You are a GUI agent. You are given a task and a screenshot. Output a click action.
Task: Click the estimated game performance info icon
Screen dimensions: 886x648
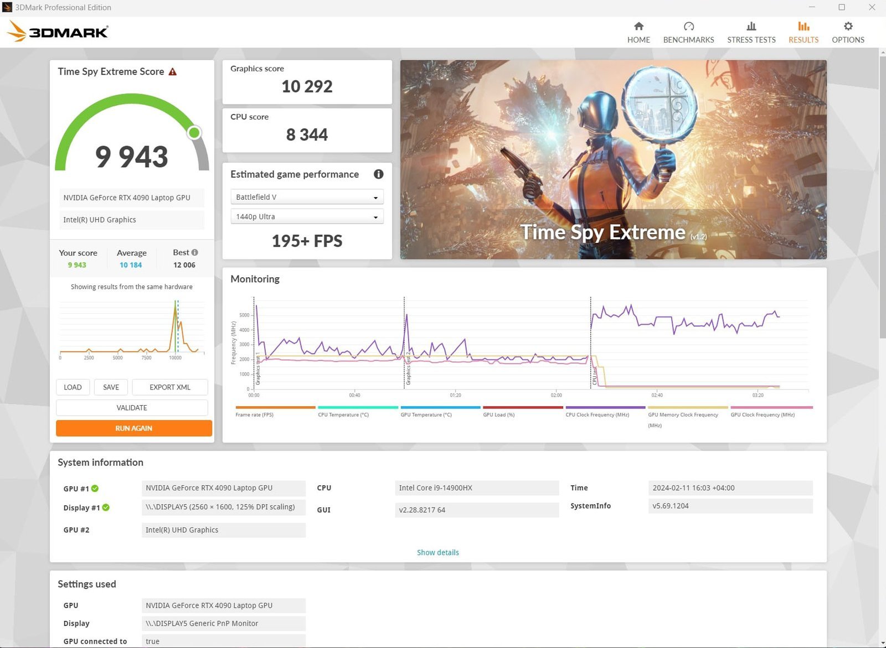point(379,174)
